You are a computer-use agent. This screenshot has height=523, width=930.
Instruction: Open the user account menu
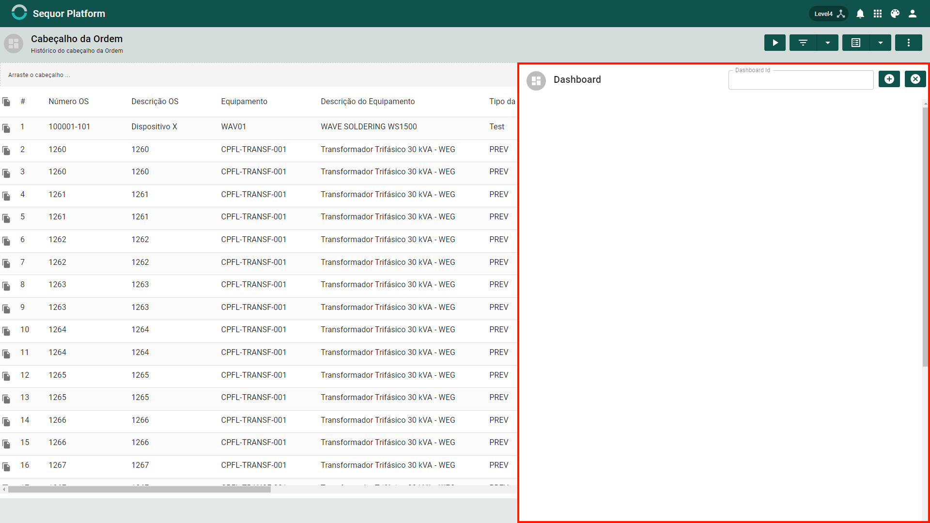pos(913,14)
